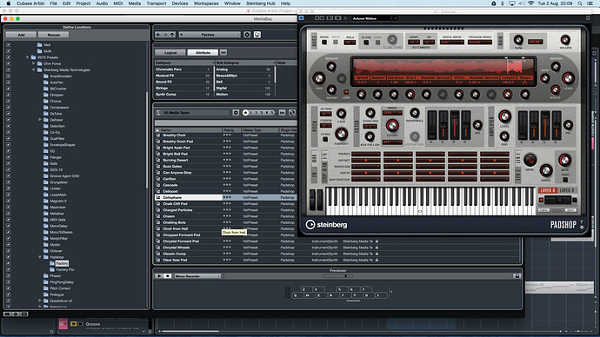
Task: Collapse the VST3 Presets tree node
Action: [28, 57]
